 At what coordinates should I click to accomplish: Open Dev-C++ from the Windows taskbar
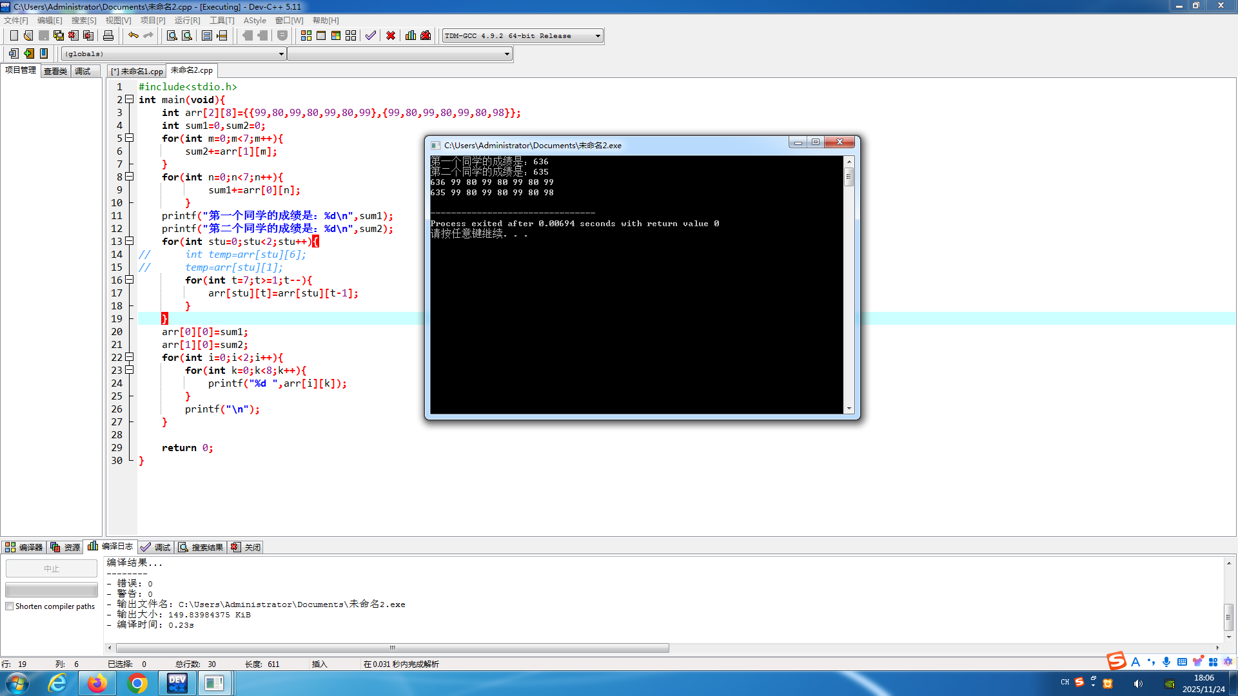point(177,683)
